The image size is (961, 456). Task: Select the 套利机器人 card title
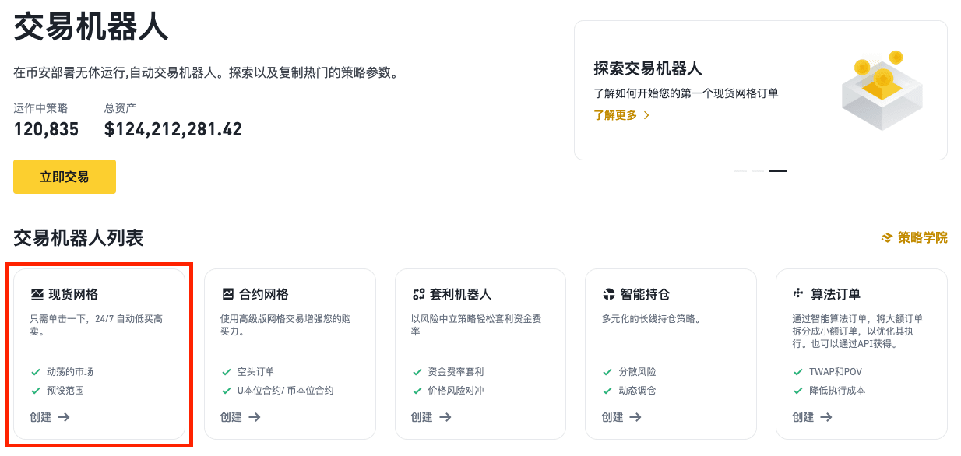tap(461, 295)
